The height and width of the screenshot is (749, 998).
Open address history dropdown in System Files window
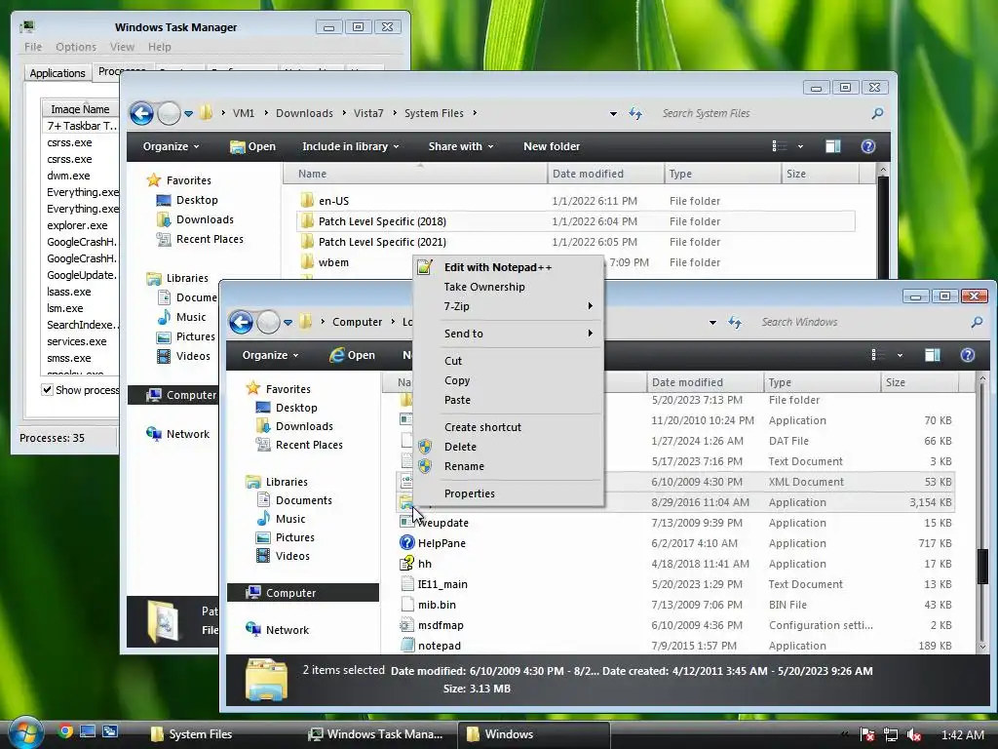[x=613, y=114]
